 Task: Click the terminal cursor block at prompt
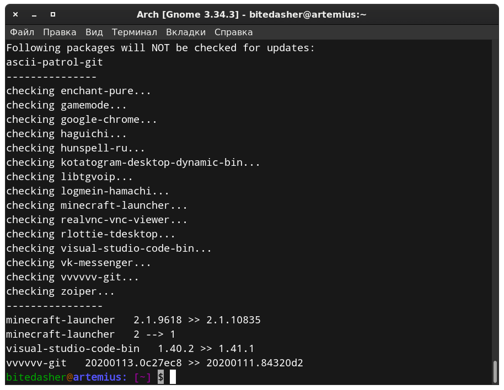173,377
